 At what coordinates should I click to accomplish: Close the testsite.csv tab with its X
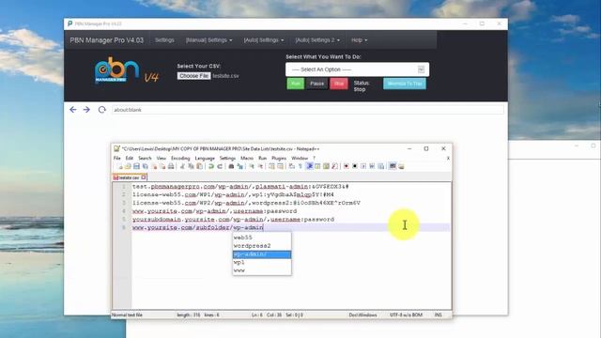tap(144, 177)
